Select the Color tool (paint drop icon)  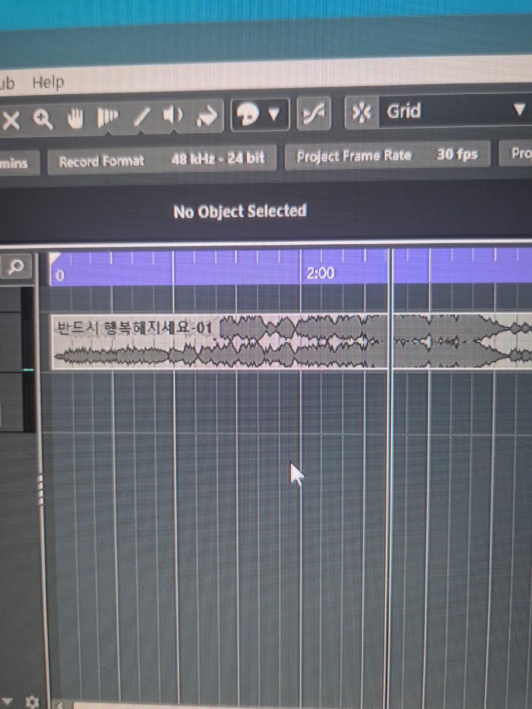coord(248,114)
